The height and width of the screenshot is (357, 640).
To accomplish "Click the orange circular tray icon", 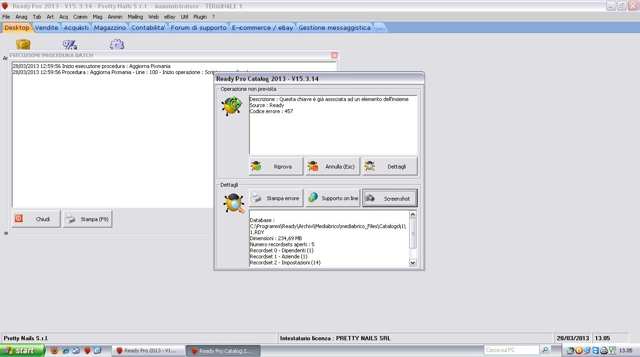I will point(579,350).
